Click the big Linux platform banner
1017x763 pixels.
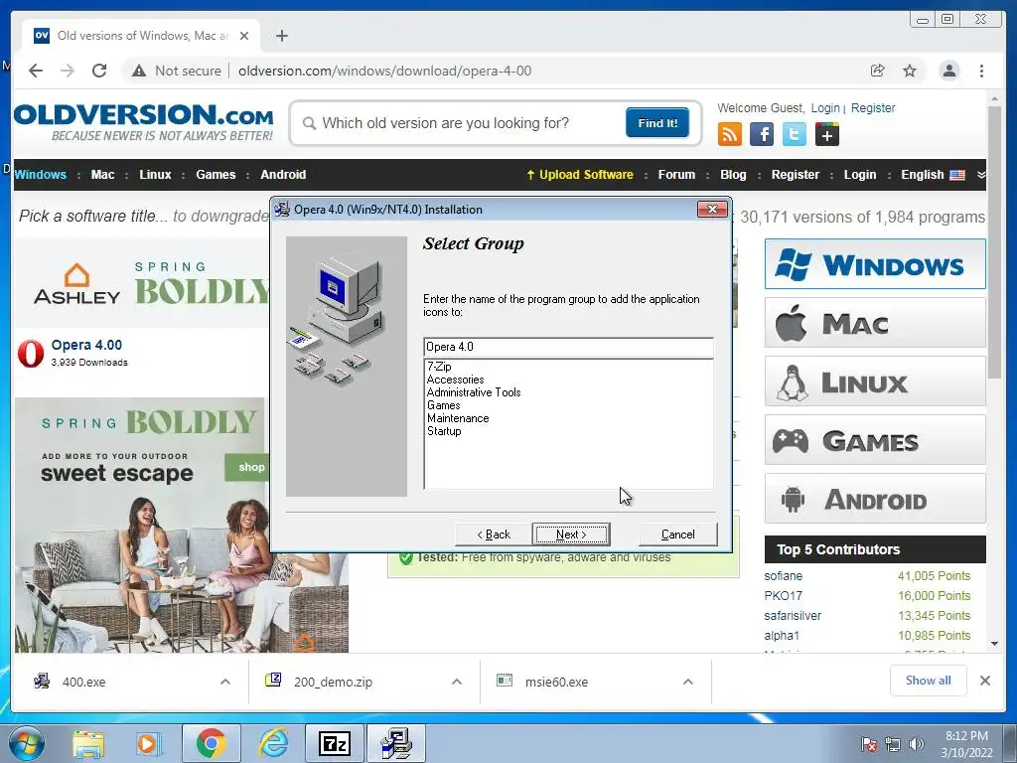[875, 381]
